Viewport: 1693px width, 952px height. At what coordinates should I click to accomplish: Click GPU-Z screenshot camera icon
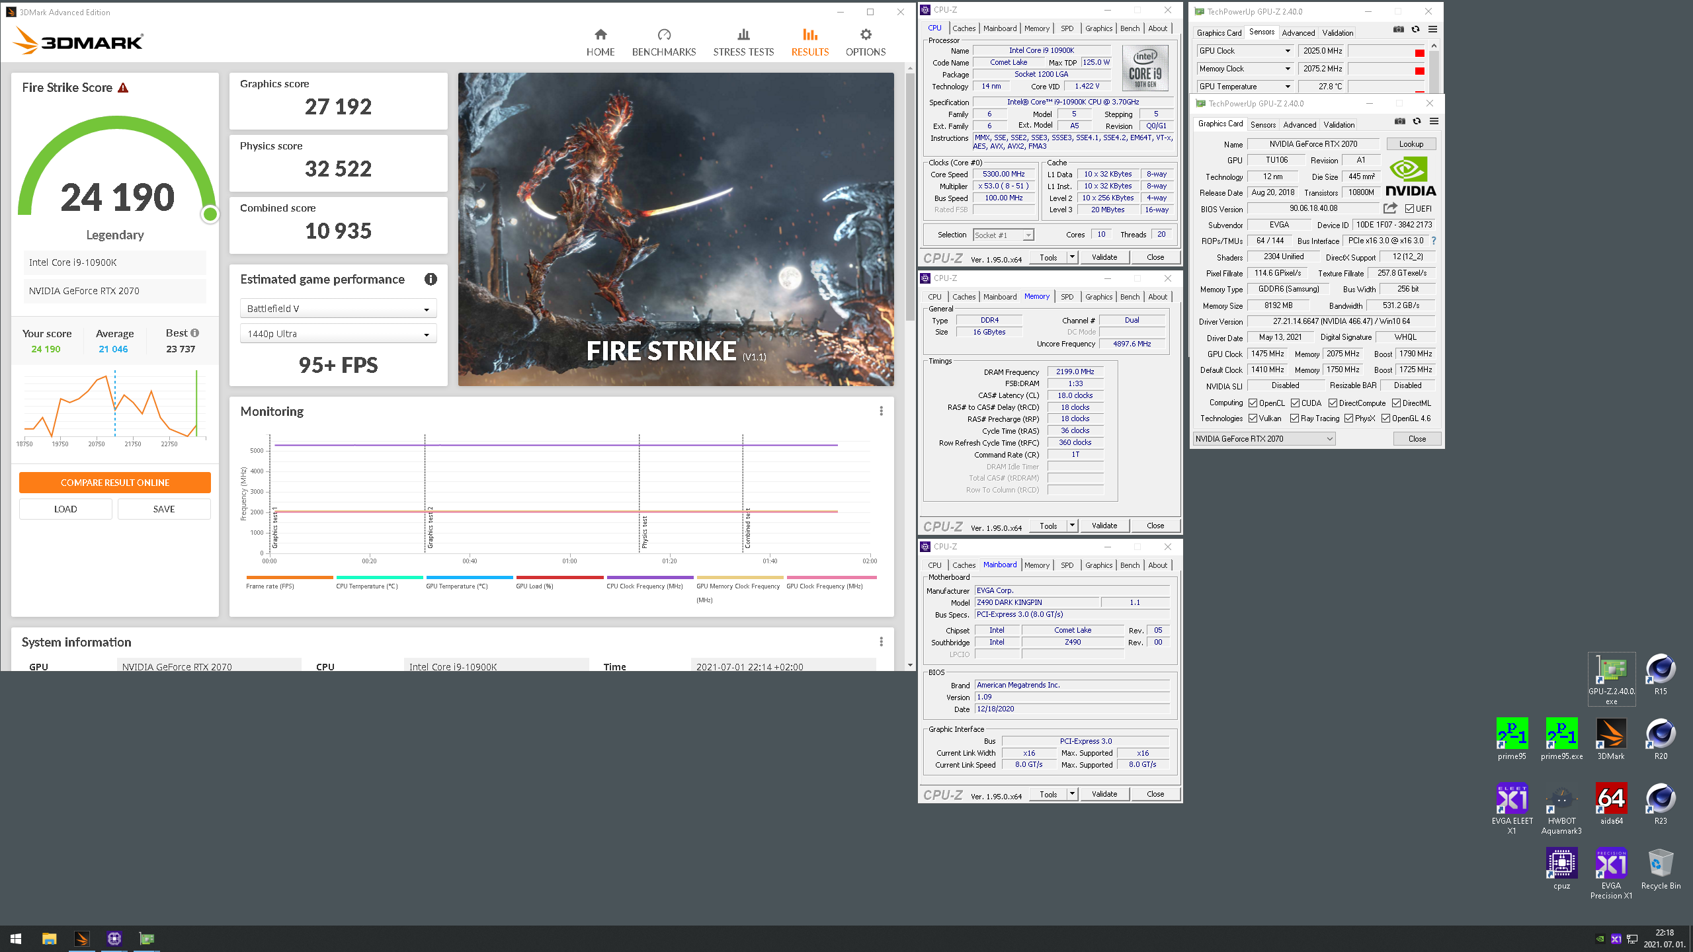[x=1400, y=122]
